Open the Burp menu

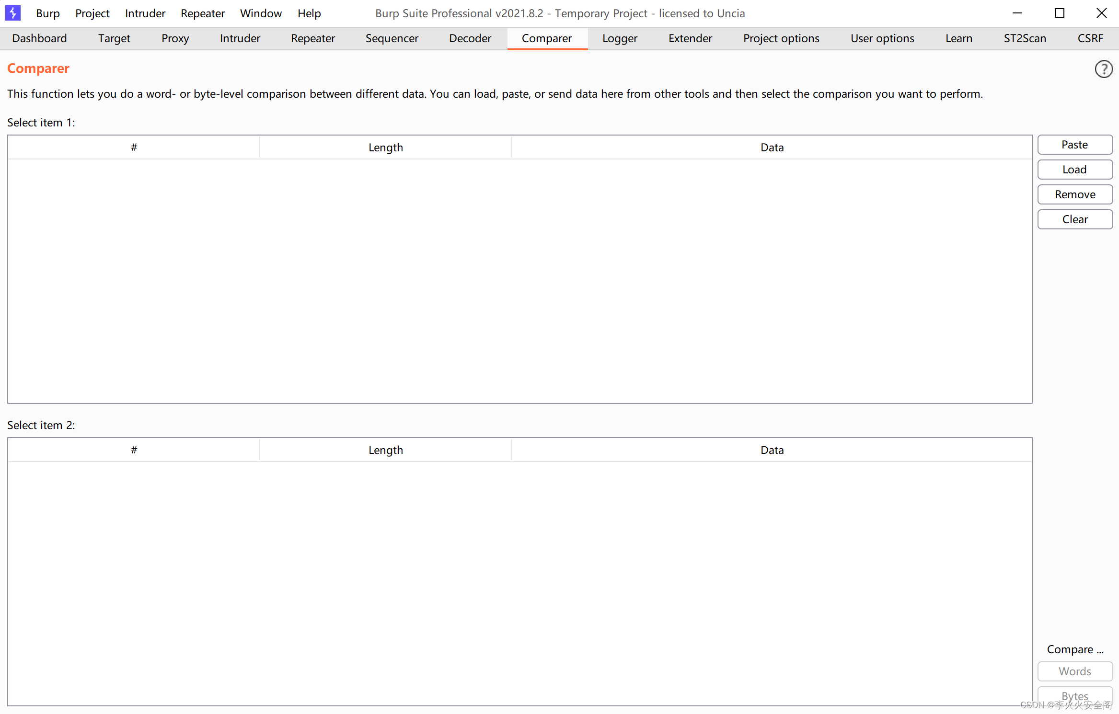[47, 13]
